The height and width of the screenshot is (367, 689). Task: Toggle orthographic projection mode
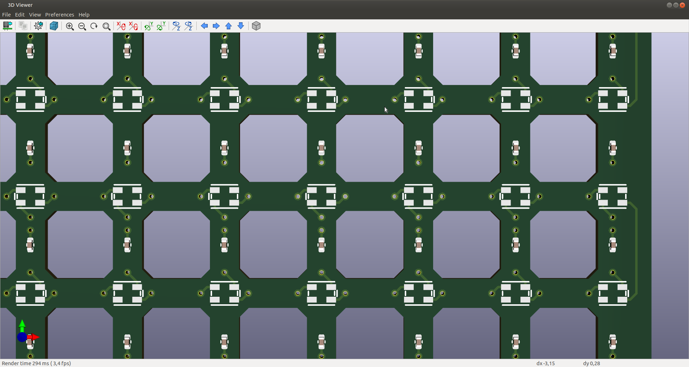point(256,26)
